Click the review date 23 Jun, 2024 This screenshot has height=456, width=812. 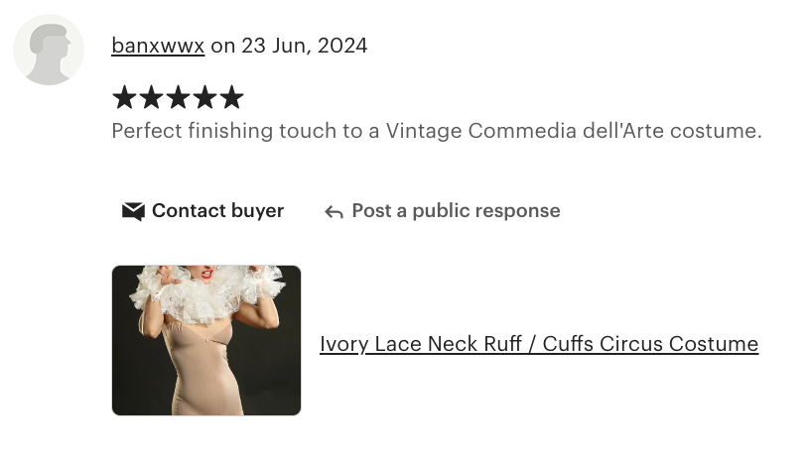click(x=305, y=46)
